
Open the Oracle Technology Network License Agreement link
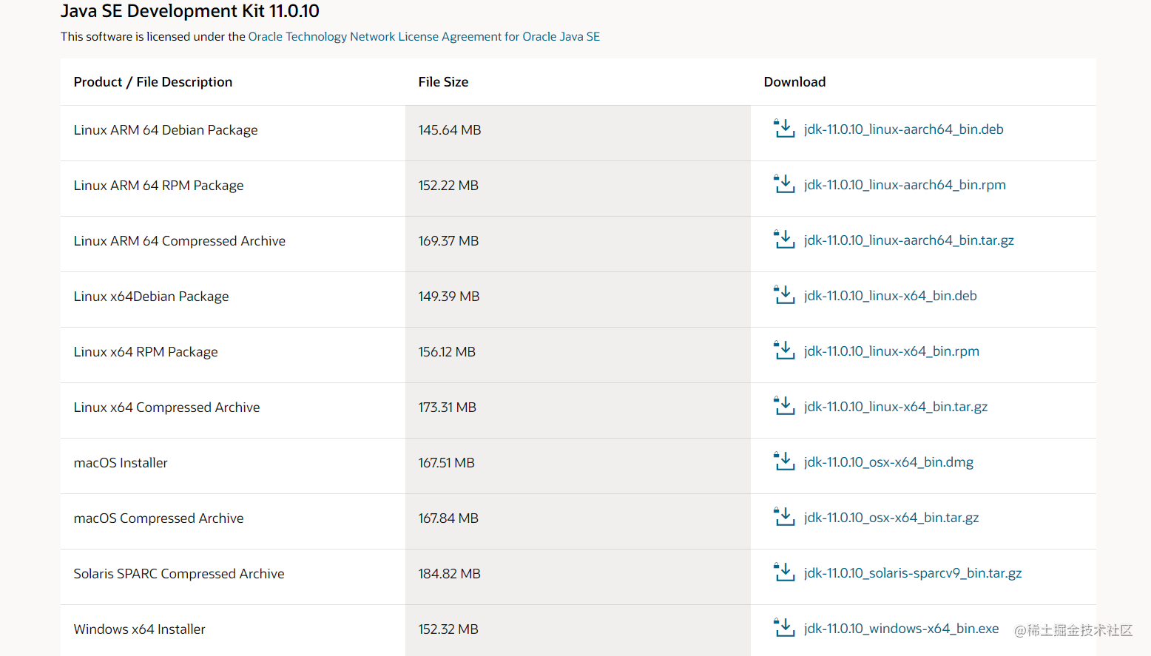tap(424, 36)
